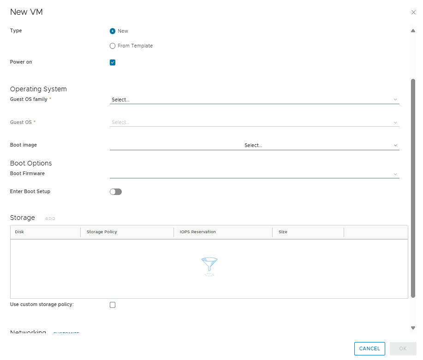
Task: Open the Guest OS dropdown
Action: coord(254,122)
